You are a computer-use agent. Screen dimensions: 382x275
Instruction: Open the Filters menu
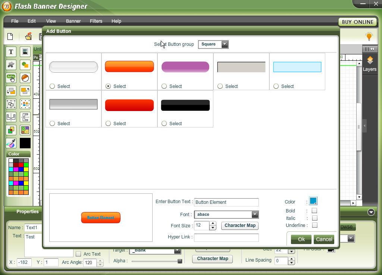(x=96, y=21)
